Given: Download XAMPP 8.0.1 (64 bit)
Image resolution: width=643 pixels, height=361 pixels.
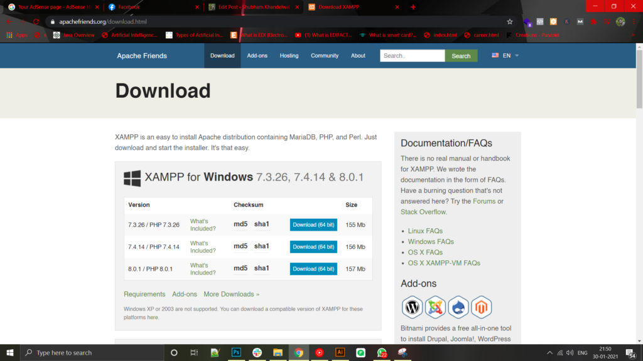Looking at the screenshot, I should (313, 269).
